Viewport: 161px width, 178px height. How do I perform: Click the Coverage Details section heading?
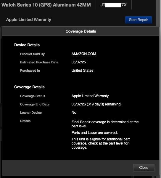pos(29,87)
